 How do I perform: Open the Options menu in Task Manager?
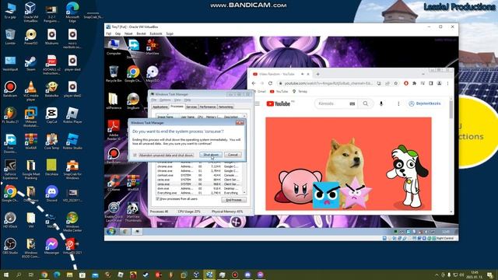click(165, 100)
